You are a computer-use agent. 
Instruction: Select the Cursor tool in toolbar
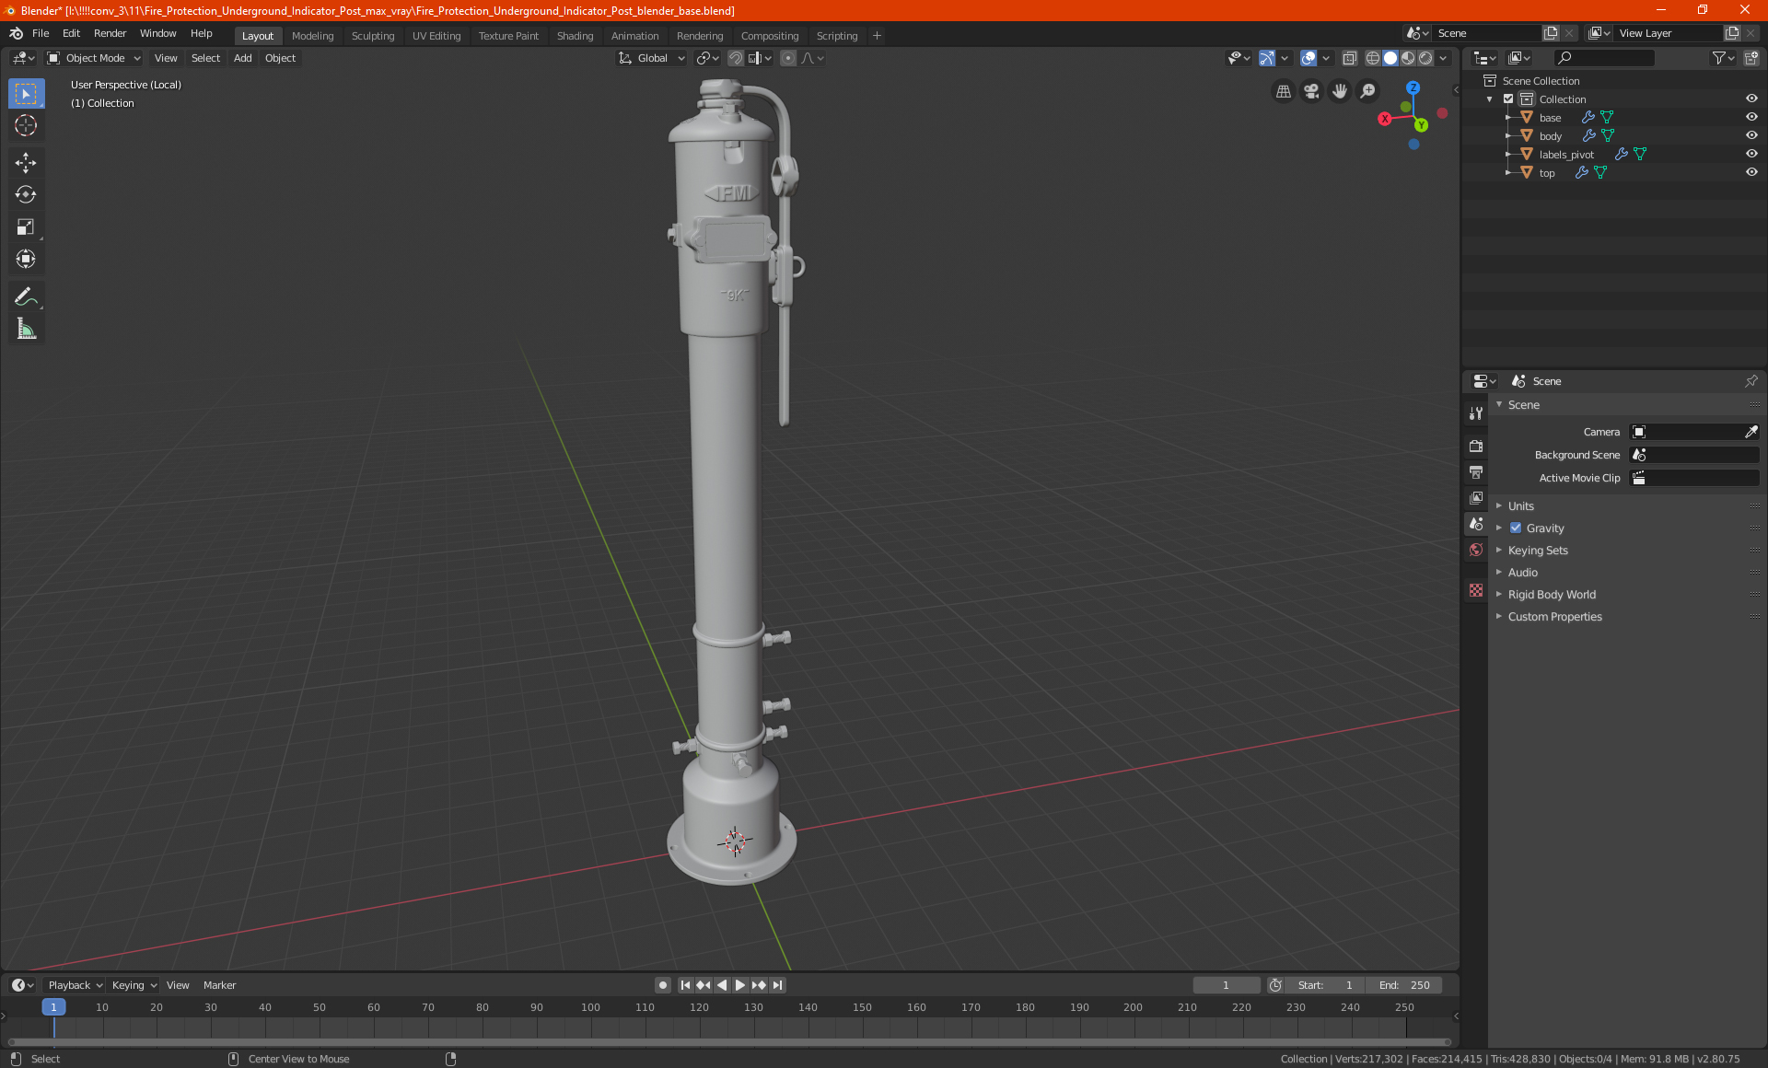26,126
